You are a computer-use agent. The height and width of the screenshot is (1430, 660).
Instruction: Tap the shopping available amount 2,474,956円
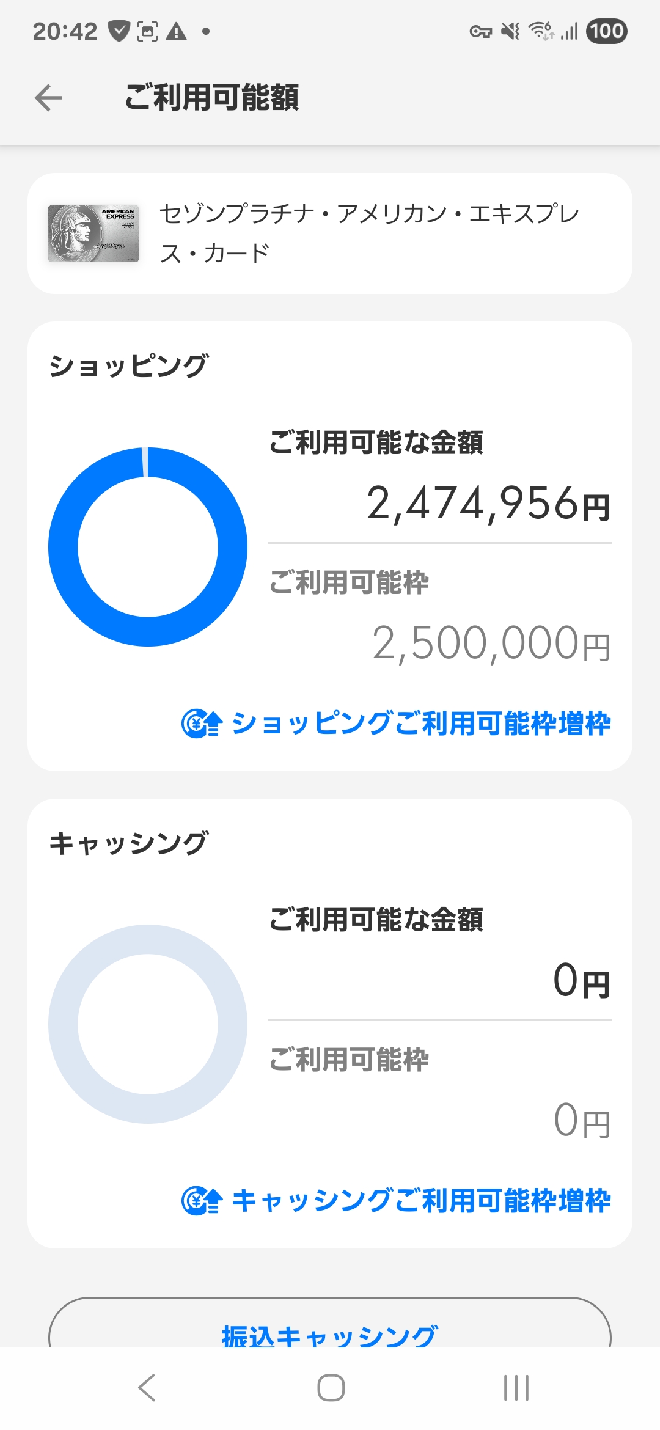488,504
